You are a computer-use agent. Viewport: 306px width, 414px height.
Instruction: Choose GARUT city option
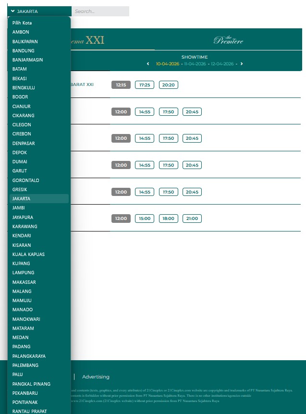pyautogui.click(x=39, y=170)
